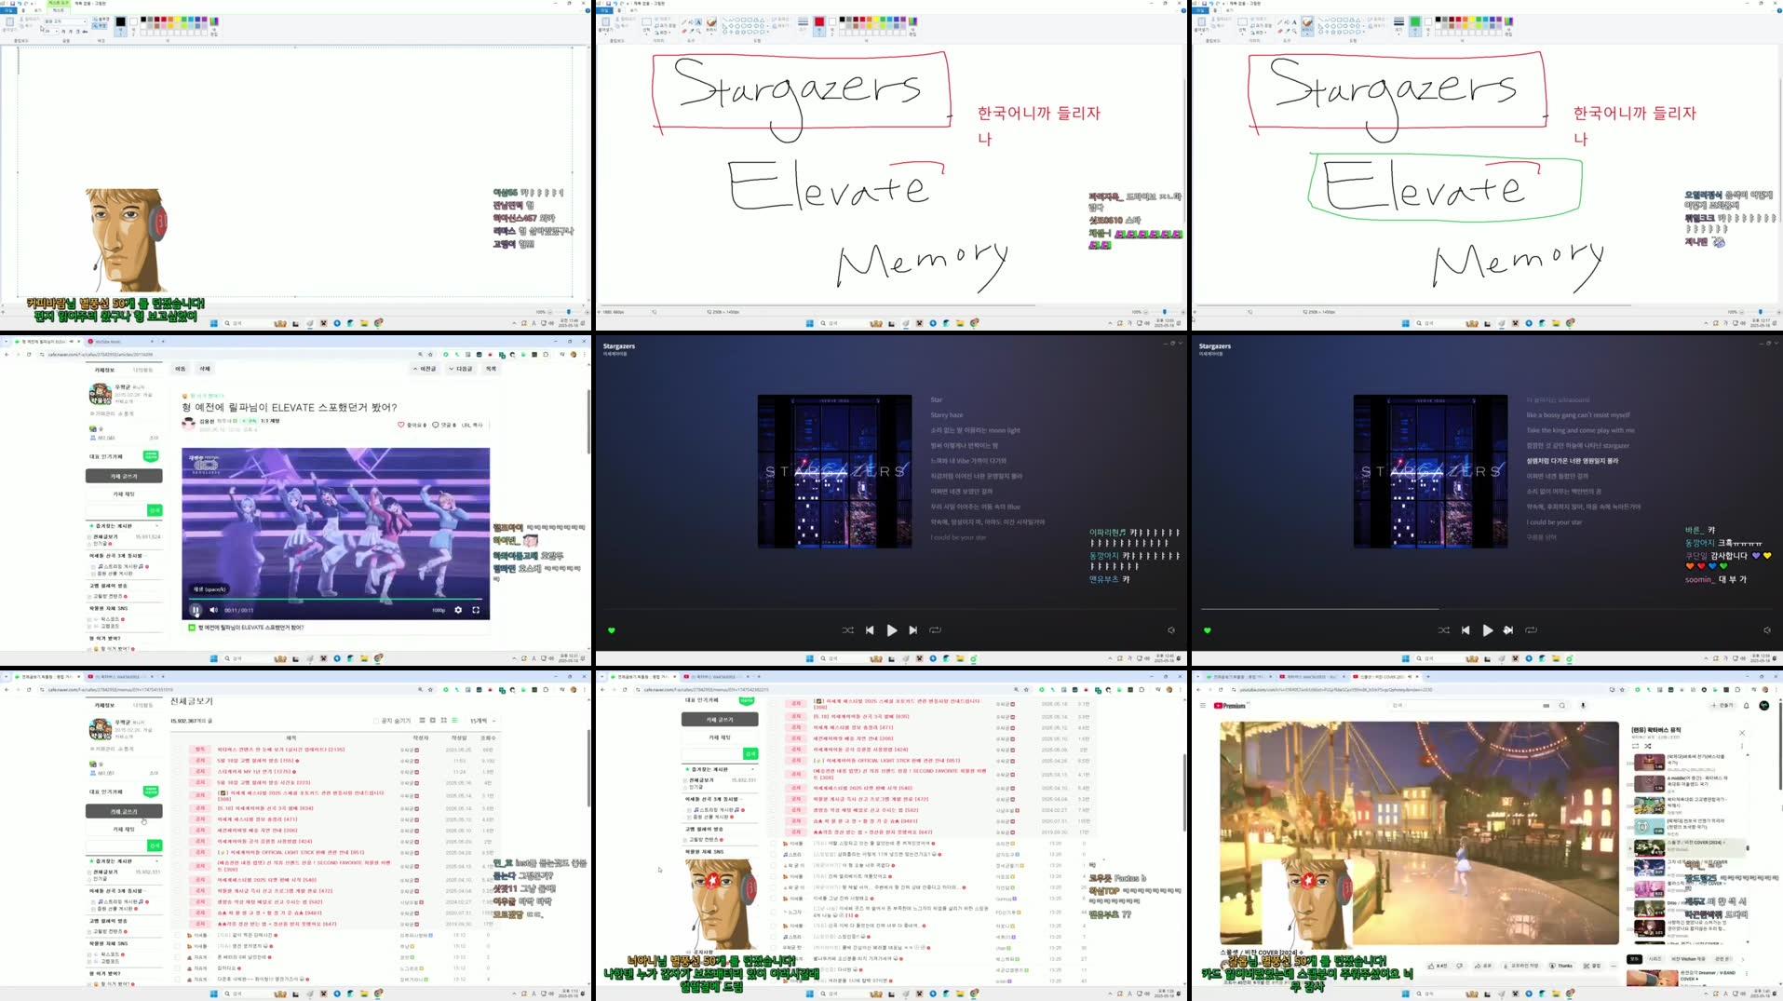Open YouTube playlist more options menu
The height and width of the screenshot is (1001, 1783).
coord(1742,746)
